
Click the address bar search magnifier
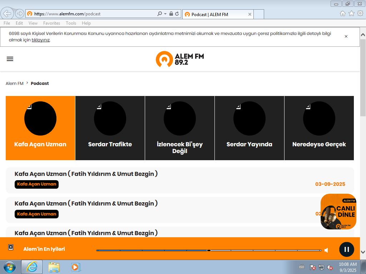[x=160, y=14]
